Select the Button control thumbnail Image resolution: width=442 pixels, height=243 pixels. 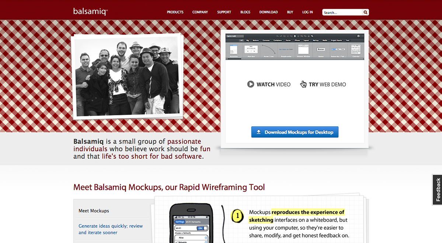pos(321,50)
